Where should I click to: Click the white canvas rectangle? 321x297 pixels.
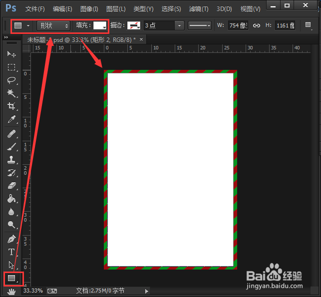170,170
